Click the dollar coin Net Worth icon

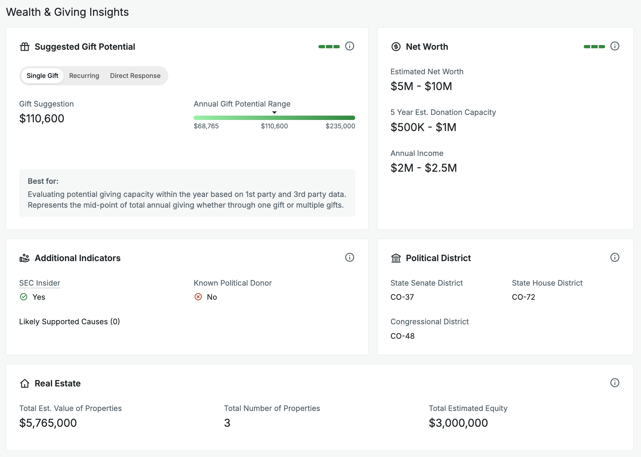396,47
